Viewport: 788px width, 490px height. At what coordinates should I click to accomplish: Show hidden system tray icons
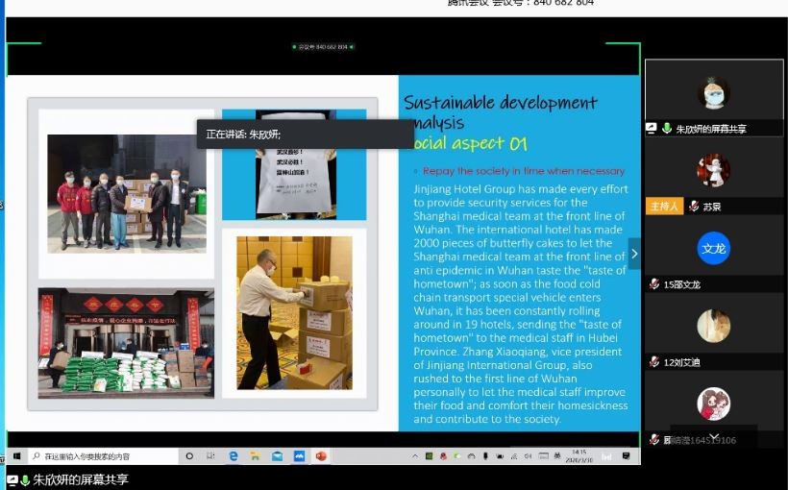click(x=415, y=456)
